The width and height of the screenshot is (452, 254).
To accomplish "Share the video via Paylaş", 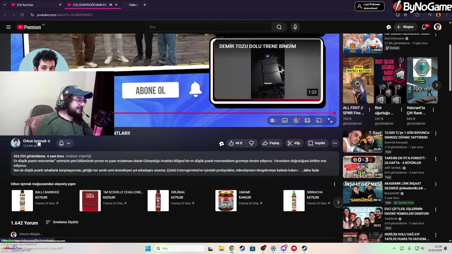I will (x=271, y=143).
